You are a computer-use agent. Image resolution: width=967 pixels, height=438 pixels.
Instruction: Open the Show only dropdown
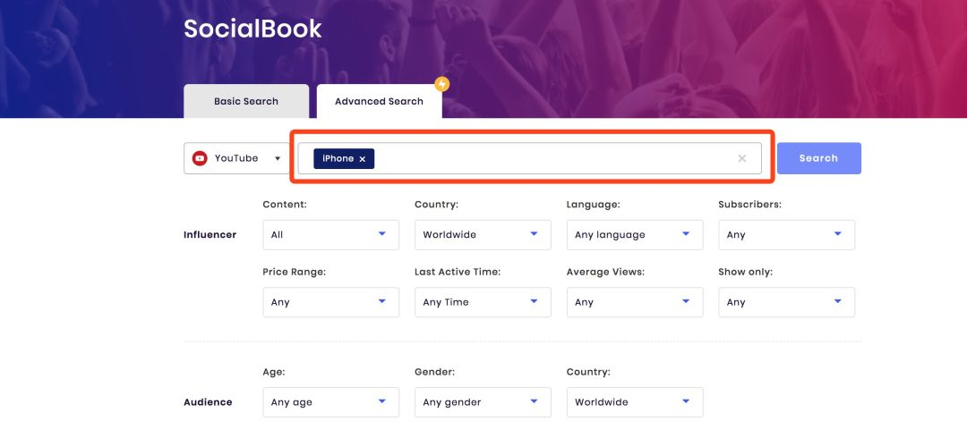click(787, 302)
